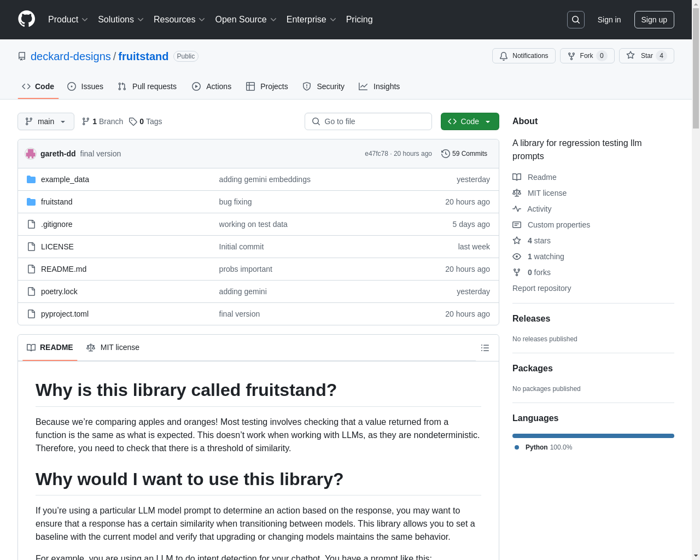The width and height of the screenshot is (700, 560).
Task: Click the book icon beside Readme in About
Action: pyautogui.click(x=517, y=177)
